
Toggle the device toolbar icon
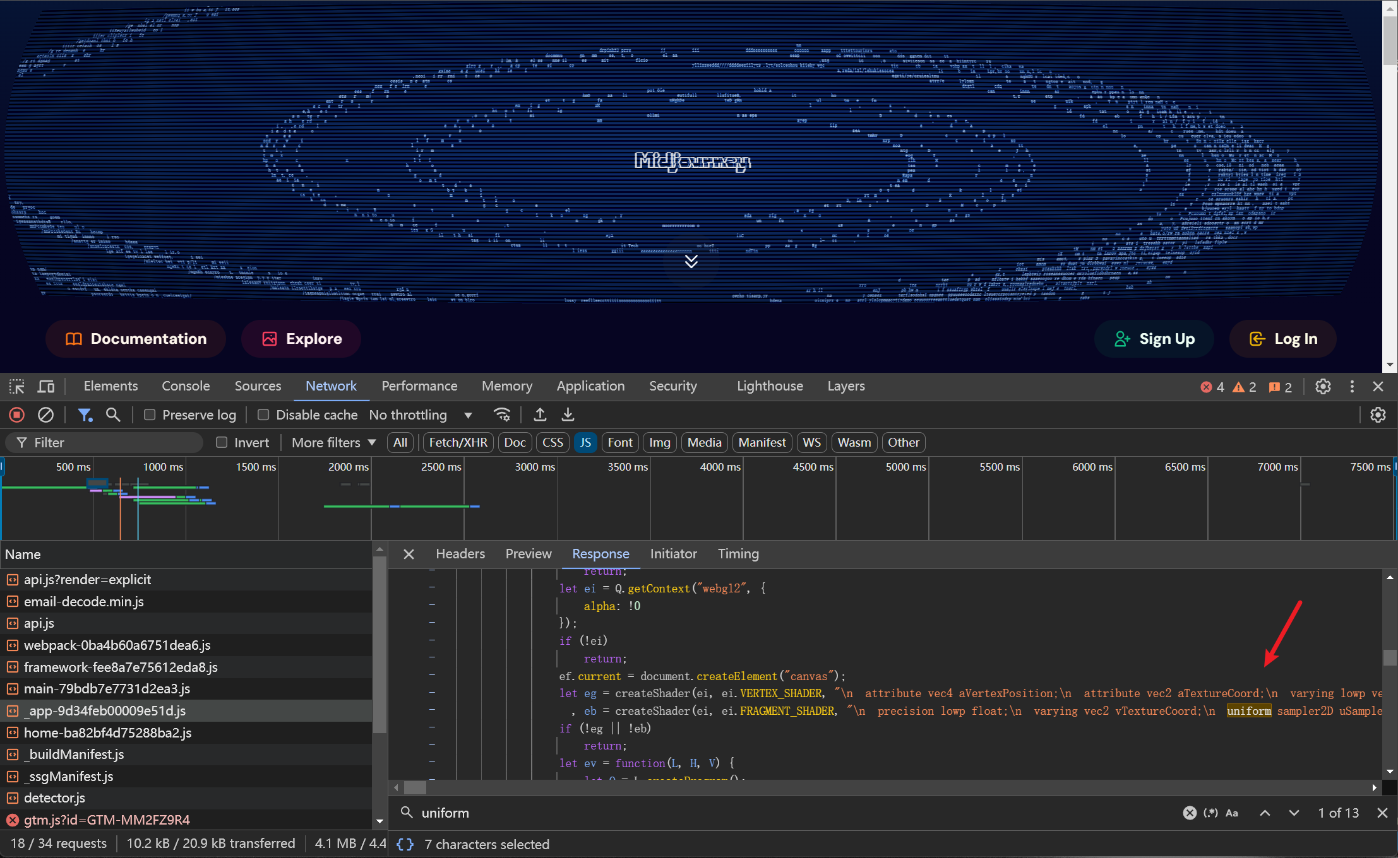click(x=46, y=386)
